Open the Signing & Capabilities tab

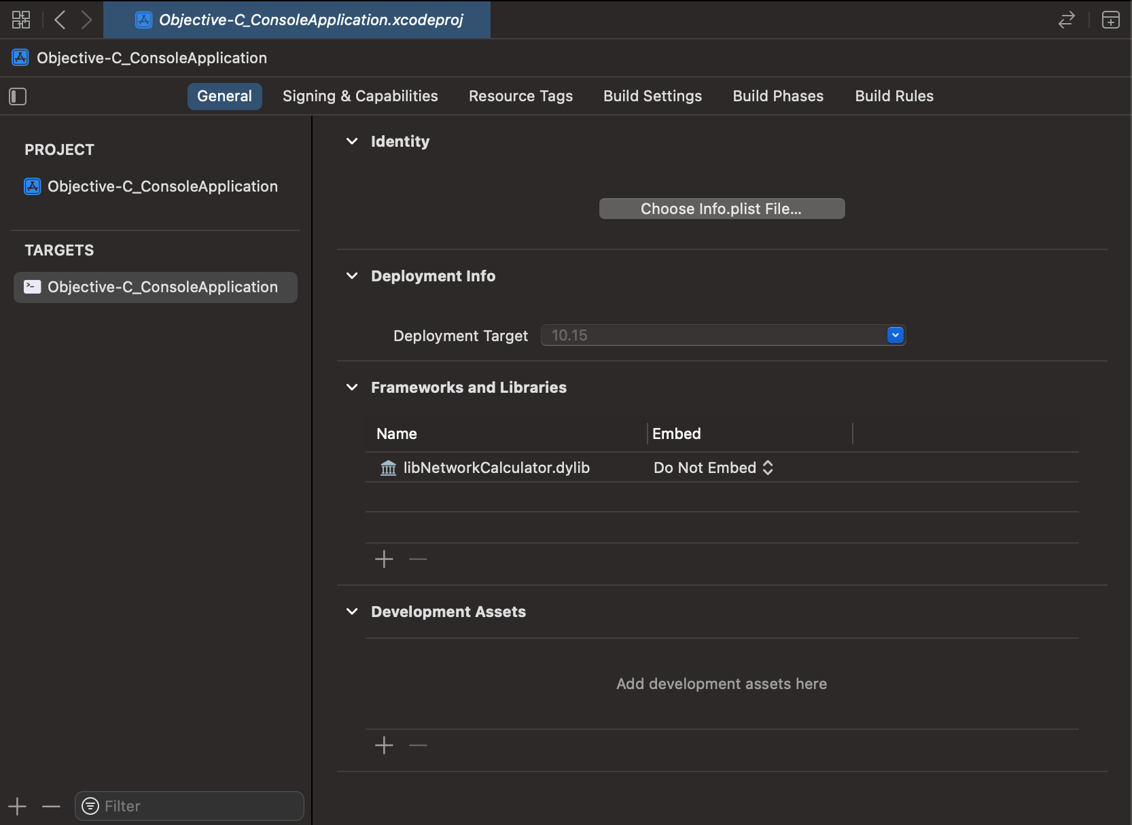click(x=360, y=96)
